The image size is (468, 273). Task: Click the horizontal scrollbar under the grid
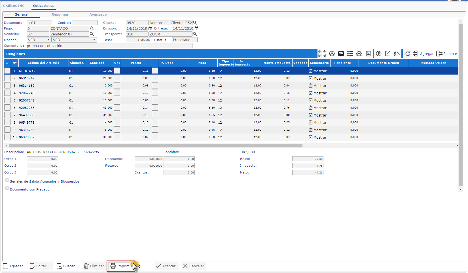pos(155,145)
